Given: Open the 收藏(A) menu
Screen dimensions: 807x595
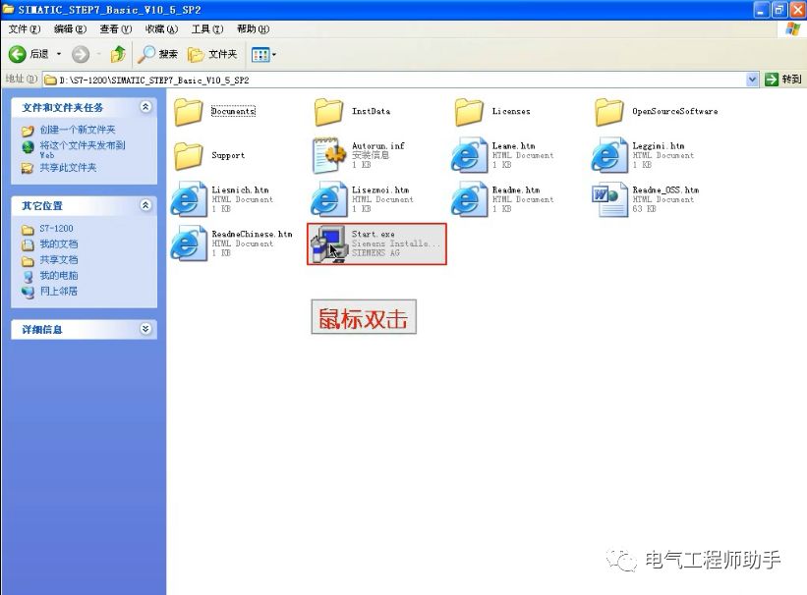Looking at the screenshot, I should click(161, 29).
